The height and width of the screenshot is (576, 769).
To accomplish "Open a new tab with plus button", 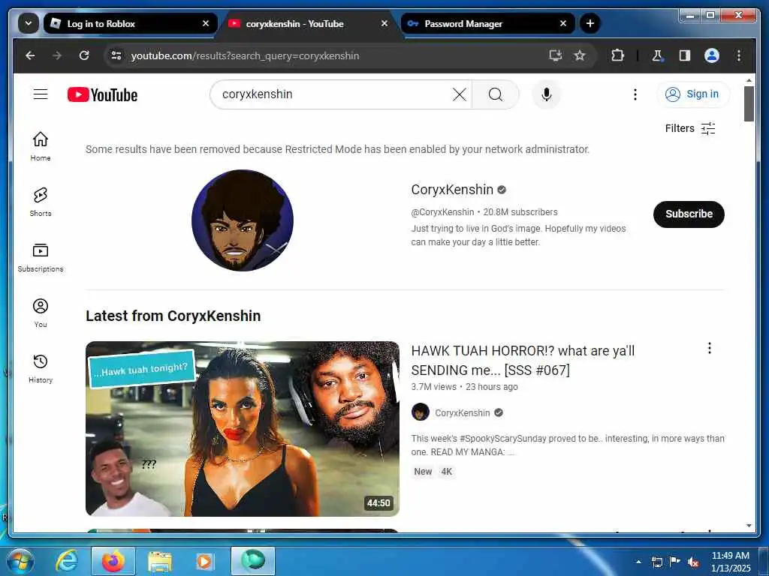I will coord(590,23).
